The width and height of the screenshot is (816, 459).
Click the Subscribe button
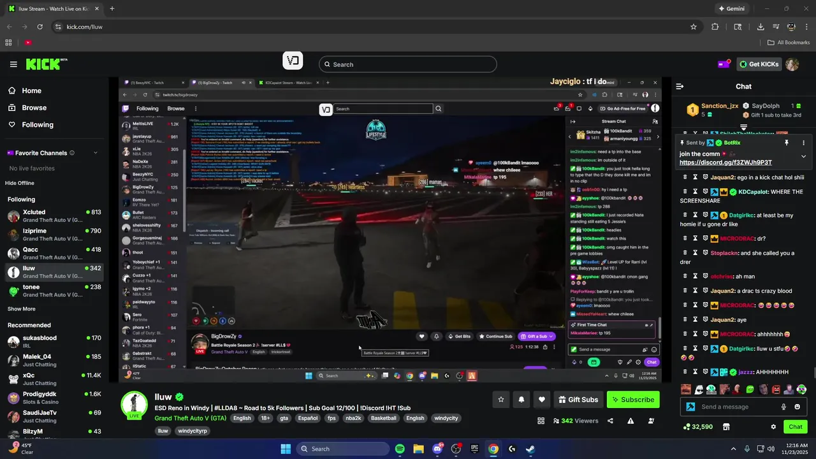(633, 400)
